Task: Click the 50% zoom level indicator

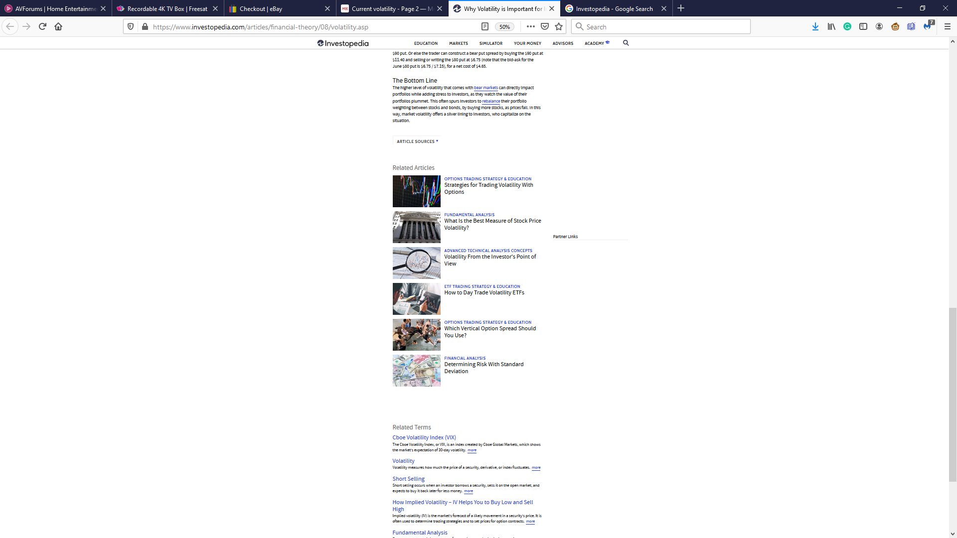Action: [x=504, y=27]
